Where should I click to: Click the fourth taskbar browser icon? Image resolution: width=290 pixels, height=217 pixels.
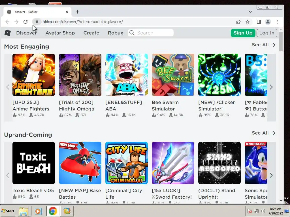pyautogui.click(x=67, y=211)
